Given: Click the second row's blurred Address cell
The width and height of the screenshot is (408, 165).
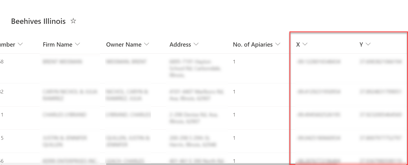Looking at the screenshot, I should coord(190,95).
